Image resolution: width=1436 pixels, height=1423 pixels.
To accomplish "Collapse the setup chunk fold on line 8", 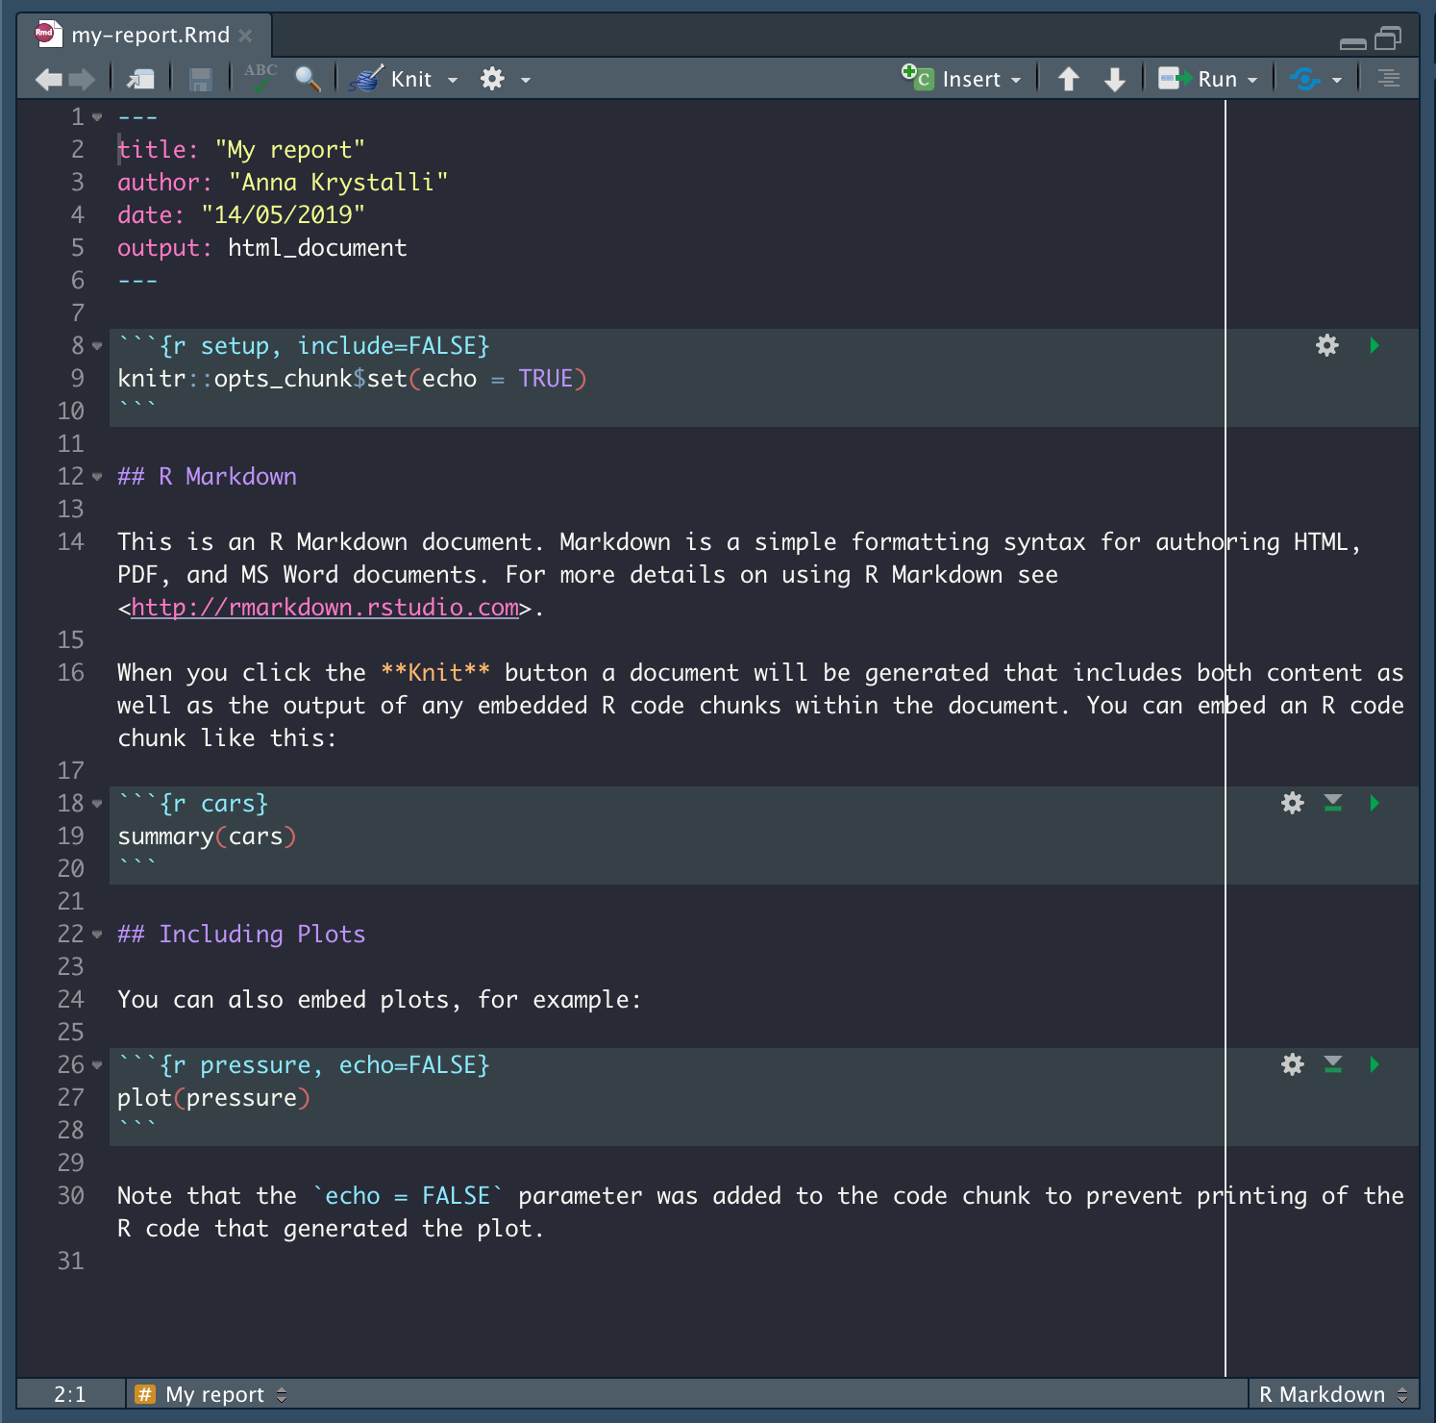I will pyautogui.click(x=97, y=346).
